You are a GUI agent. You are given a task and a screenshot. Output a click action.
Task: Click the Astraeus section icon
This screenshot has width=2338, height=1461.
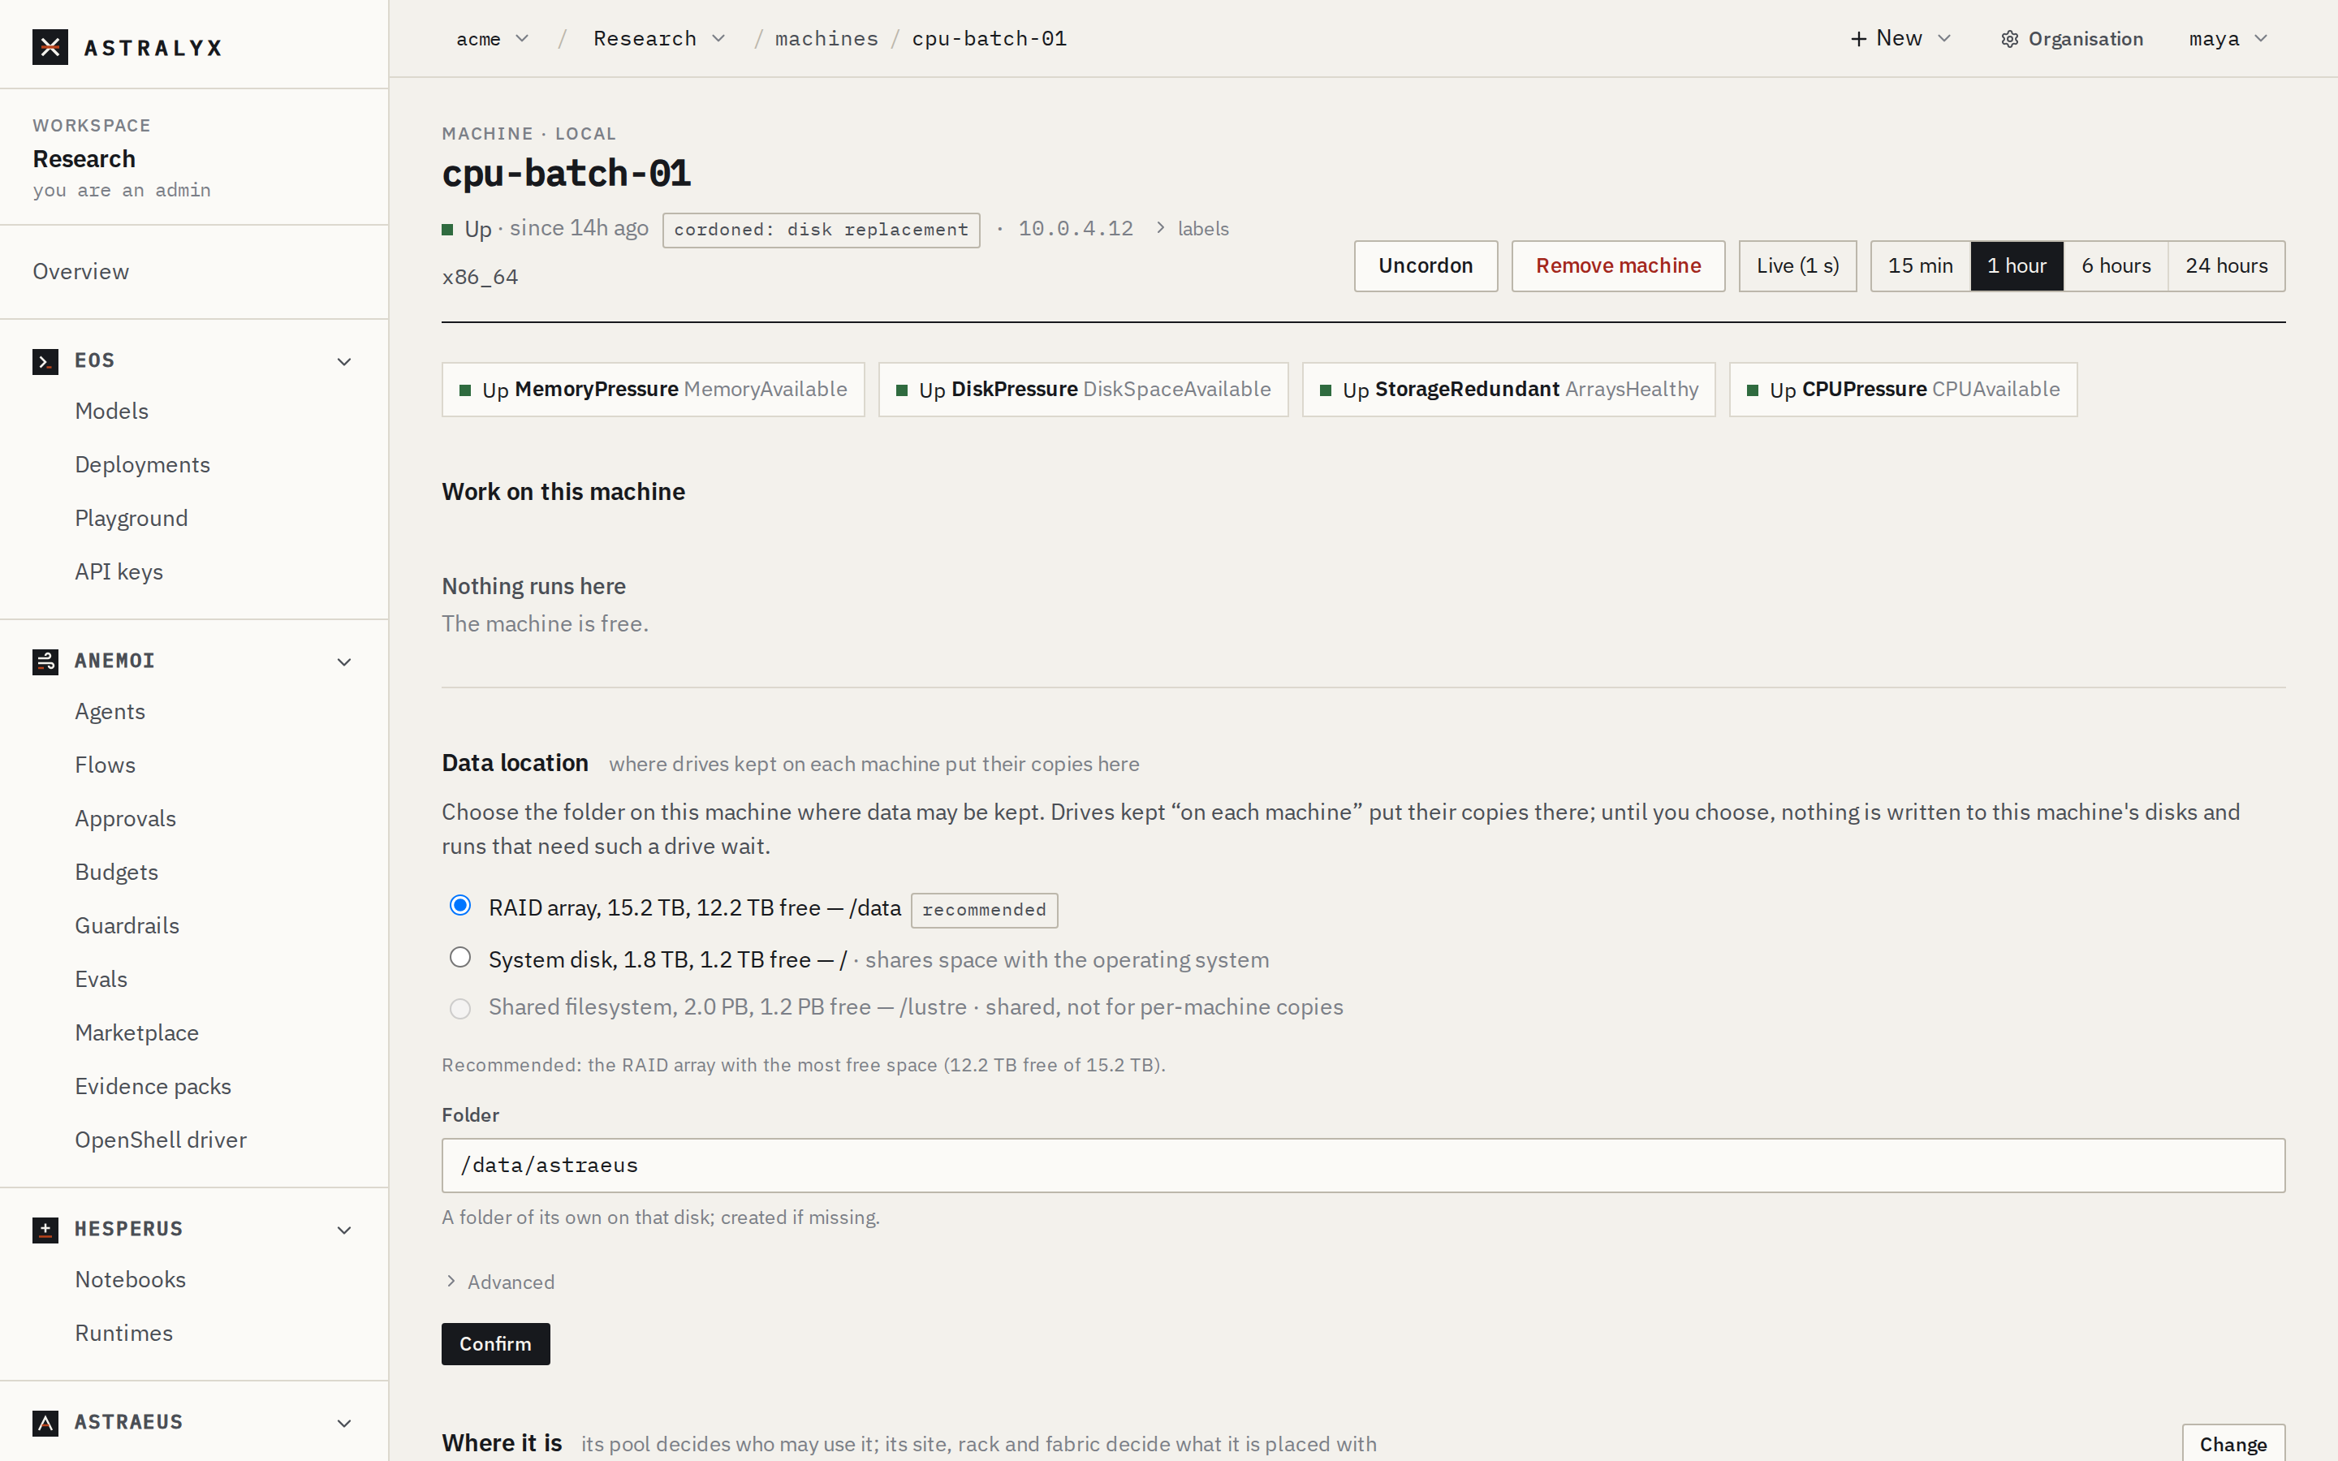pos(45,1424)
